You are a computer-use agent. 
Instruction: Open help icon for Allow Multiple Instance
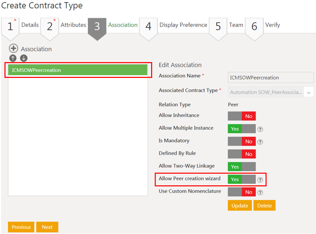point(260,129)
